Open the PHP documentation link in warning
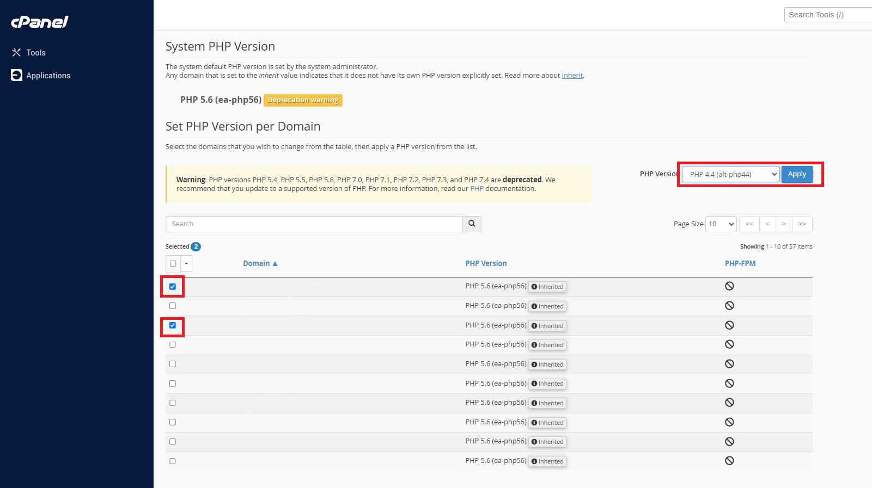 coord(477,189)
